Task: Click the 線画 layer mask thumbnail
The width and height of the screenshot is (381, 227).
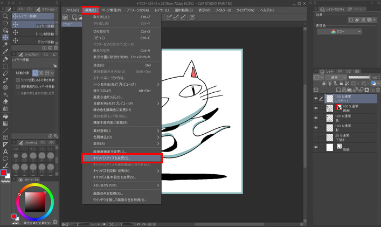Action: click(338, 108)
